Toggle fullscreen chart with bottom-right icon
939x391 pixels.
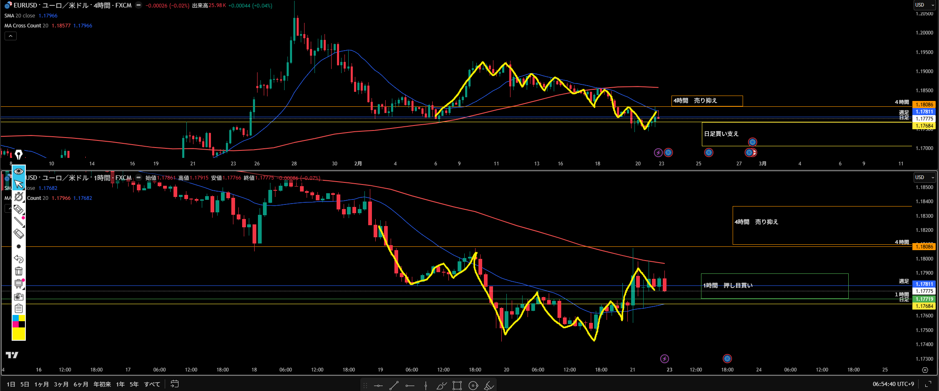[x=928, y=384]
